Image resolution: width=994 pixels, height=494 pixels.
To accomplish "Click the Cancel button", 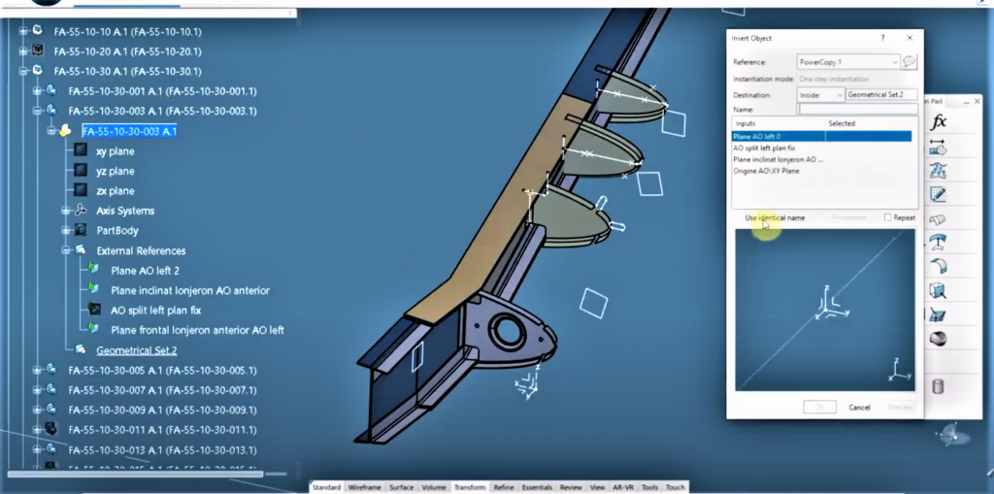I will [x=859, y=408].
